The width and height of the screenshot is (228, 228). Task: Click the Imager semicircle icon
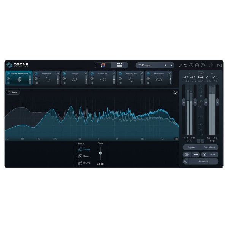(x=75, y=79)
